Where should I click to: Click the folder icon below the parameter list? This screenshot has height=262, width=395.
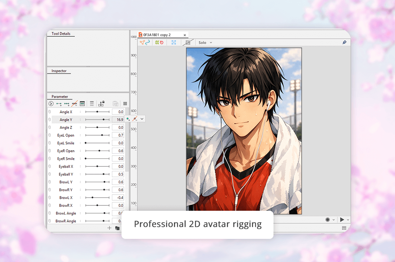point(117,228)
